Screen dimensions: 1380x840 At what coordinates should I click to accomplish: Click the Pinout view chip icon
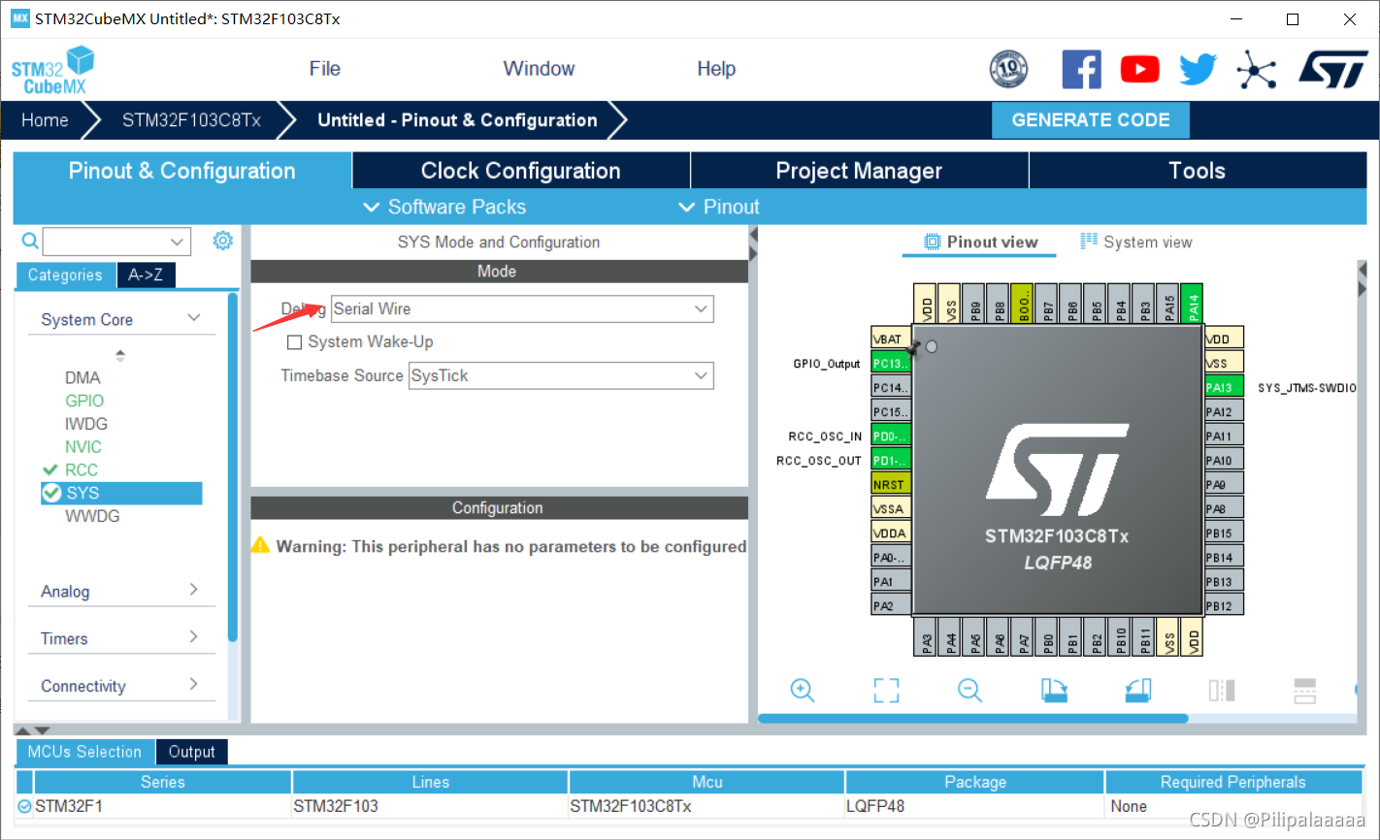point(932,242)
